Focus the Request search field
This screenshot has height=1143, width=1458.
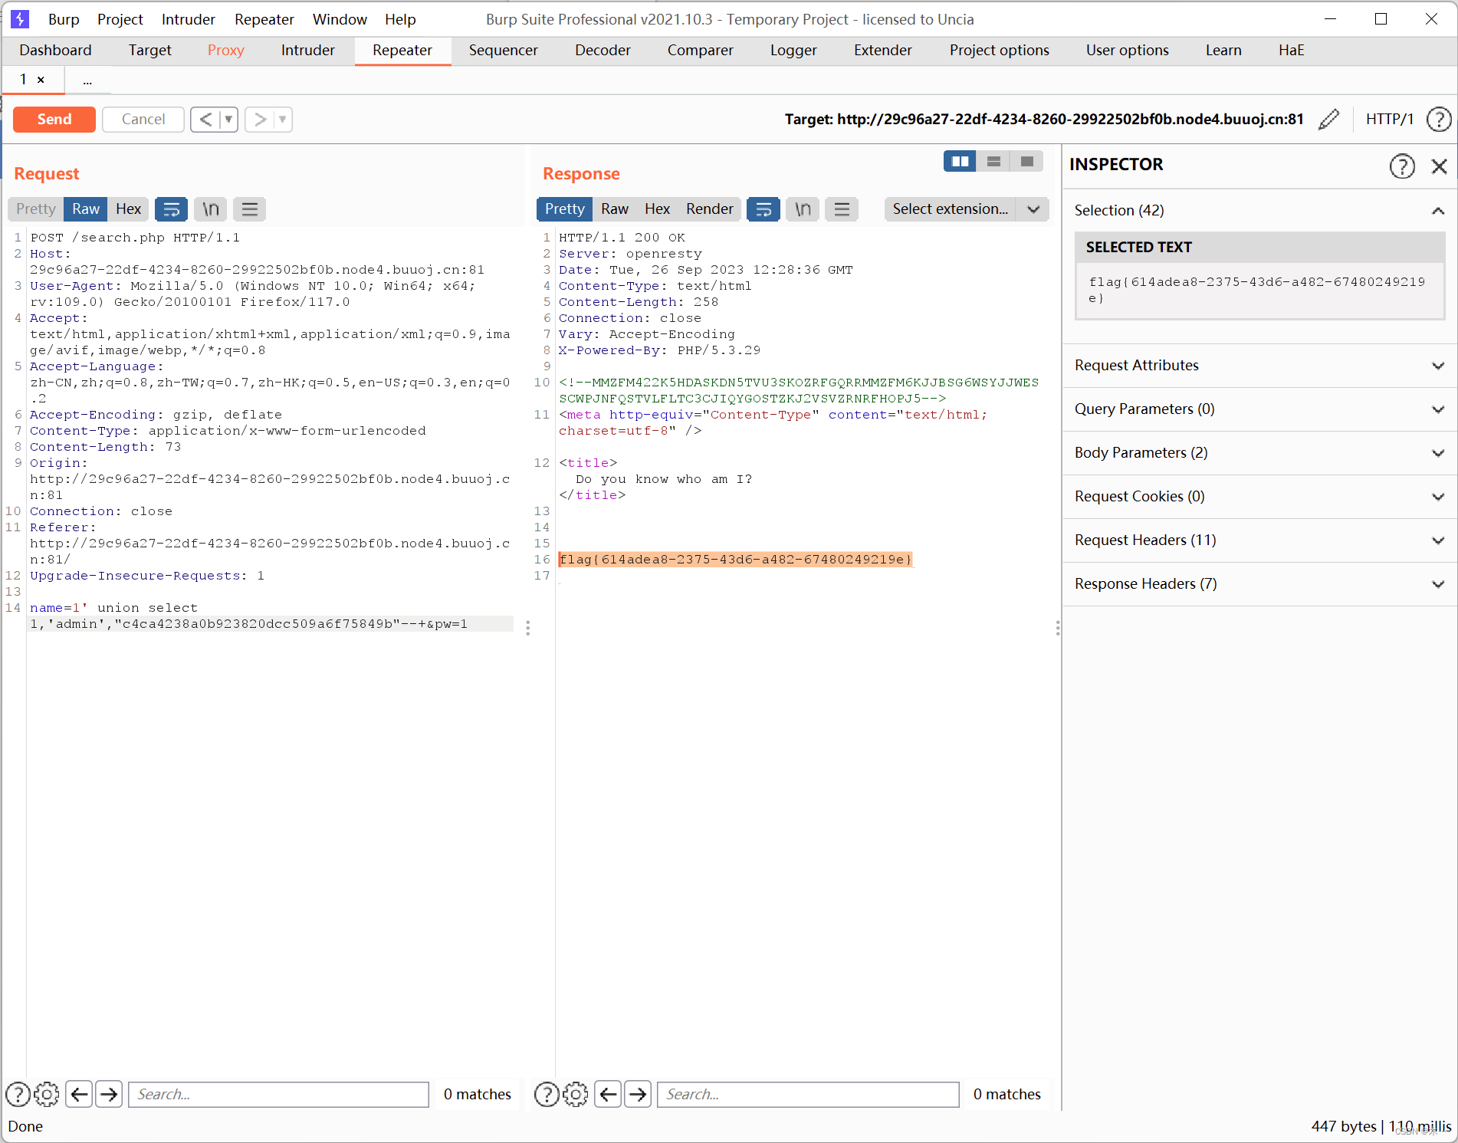(x=278, y=1095)
